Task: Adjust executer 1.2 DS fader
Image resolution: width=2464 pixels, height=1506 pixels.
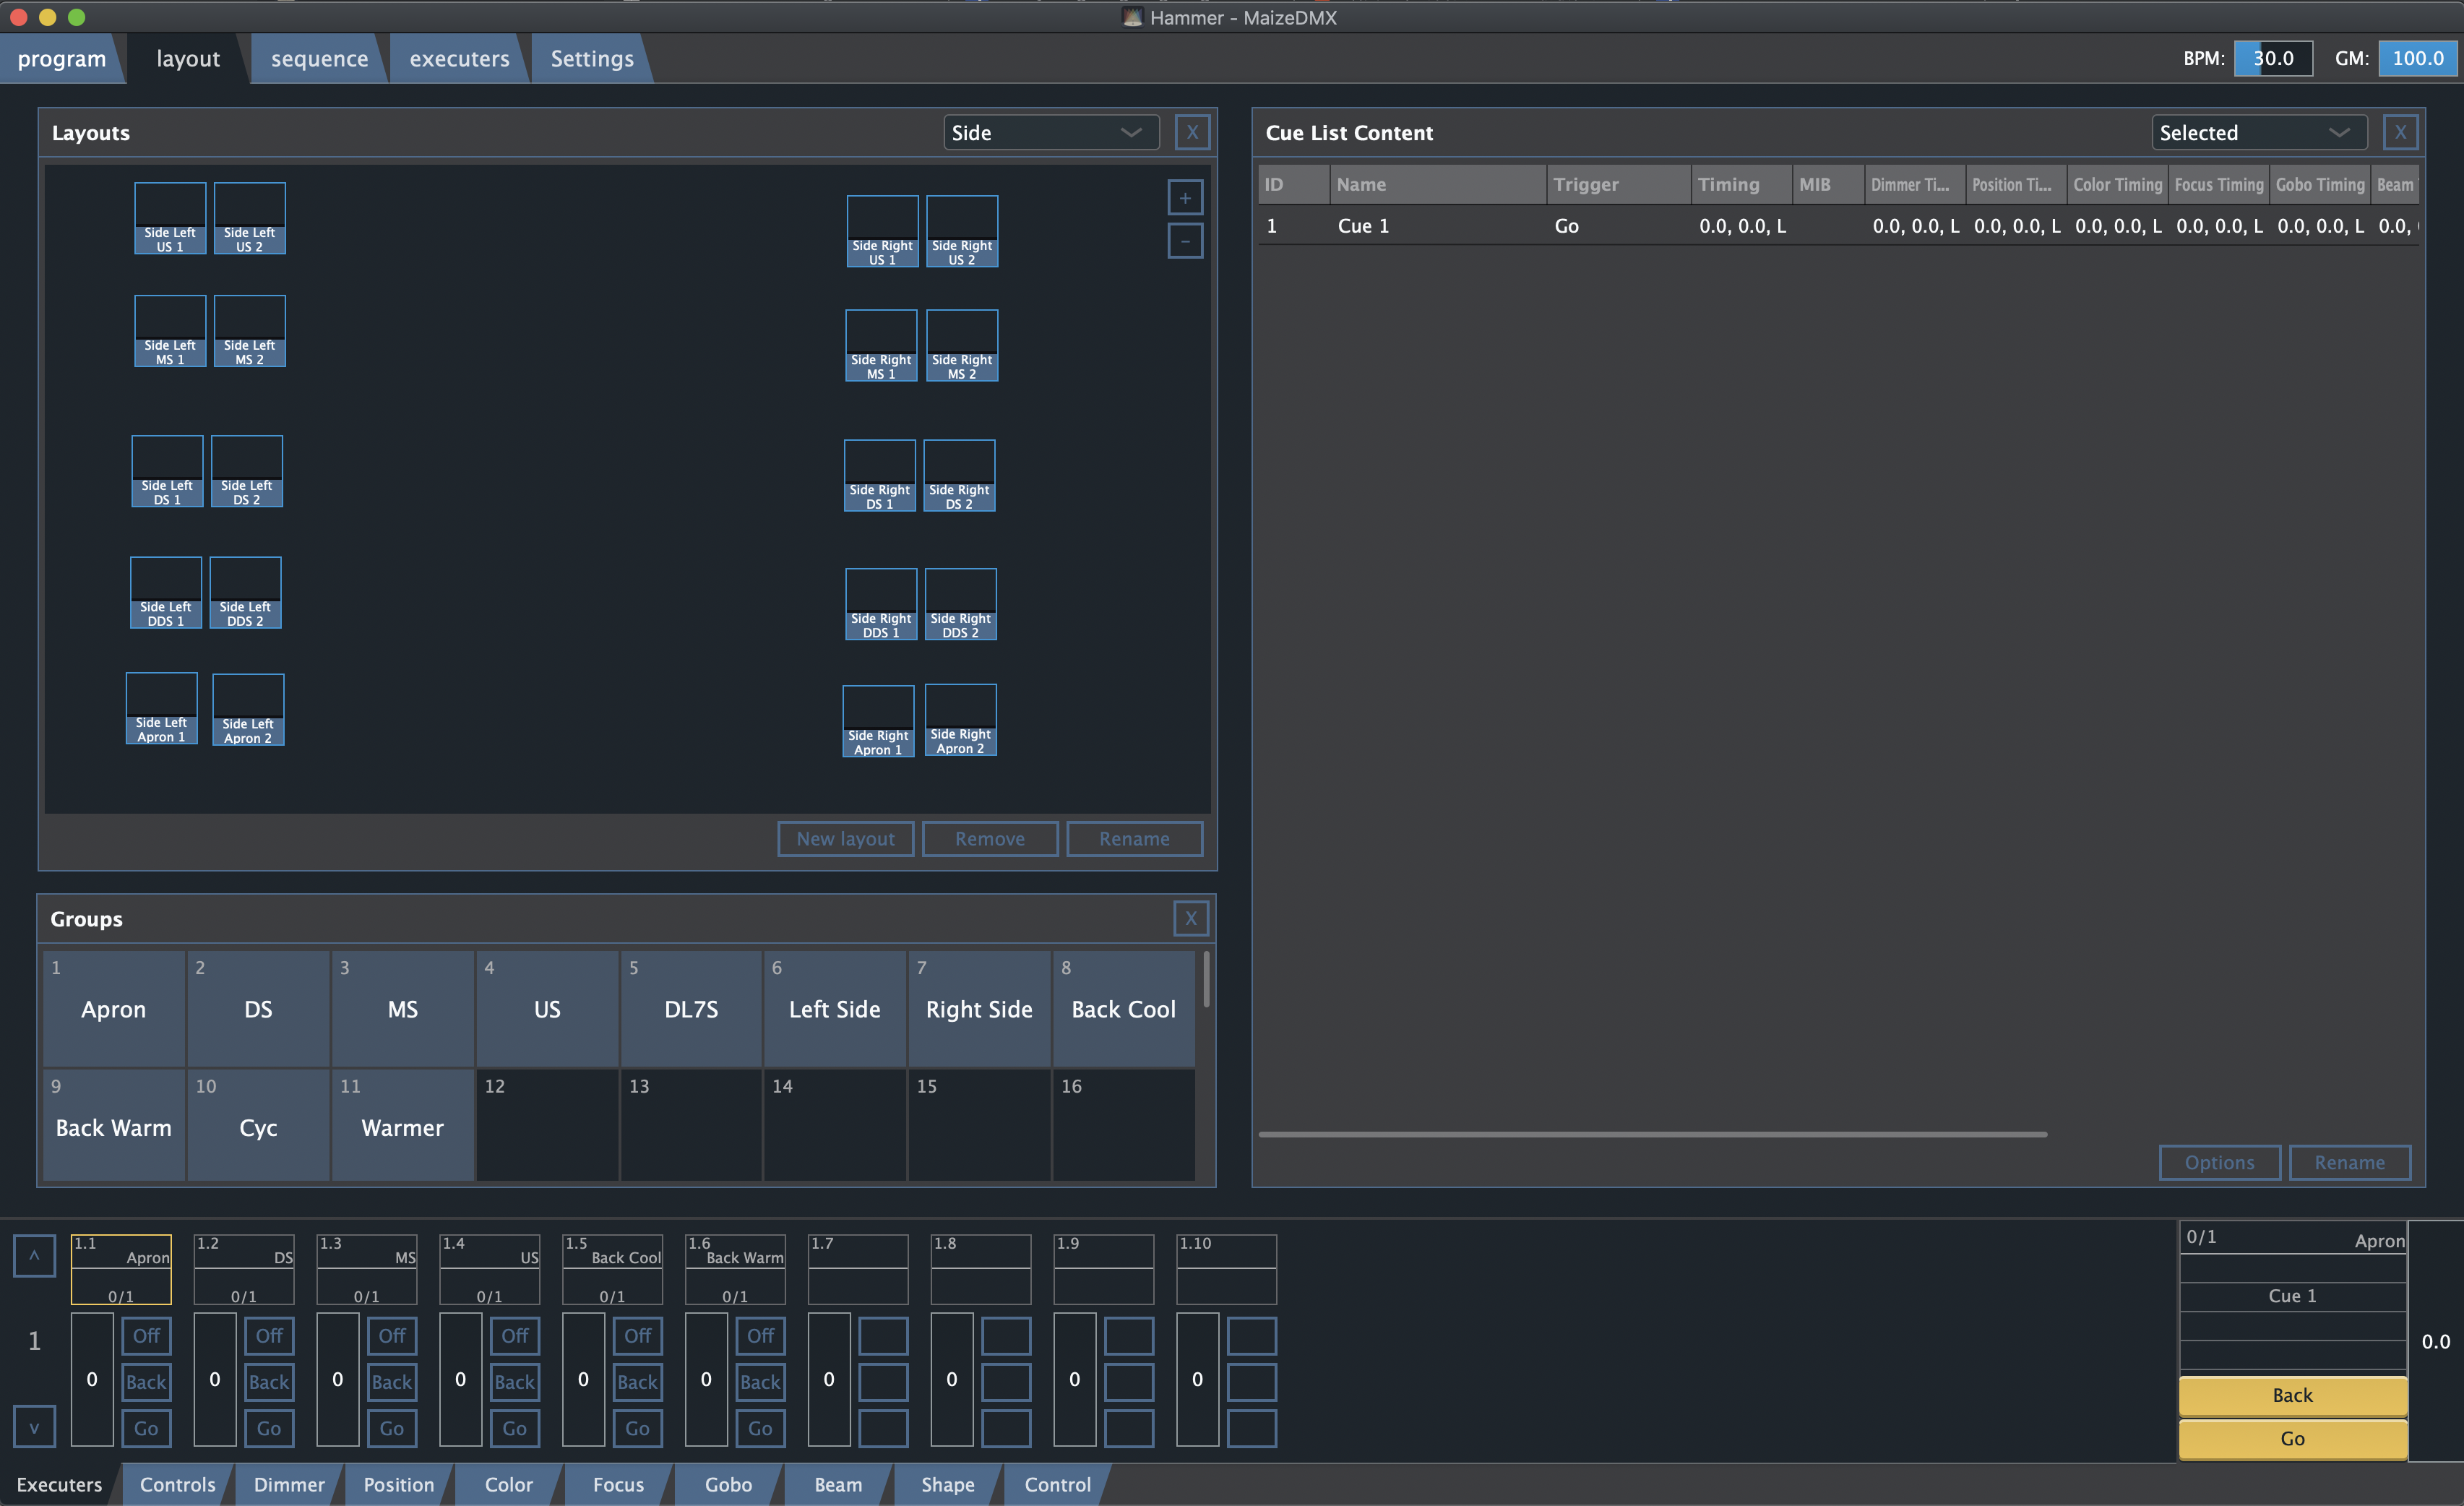Action: click(x=214, y=1379)
